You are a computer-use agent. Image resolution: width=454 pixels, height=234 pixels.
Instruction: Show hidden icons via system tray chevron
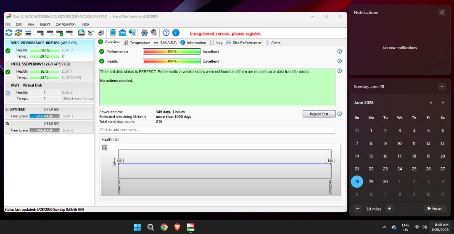tap(384, 227)
